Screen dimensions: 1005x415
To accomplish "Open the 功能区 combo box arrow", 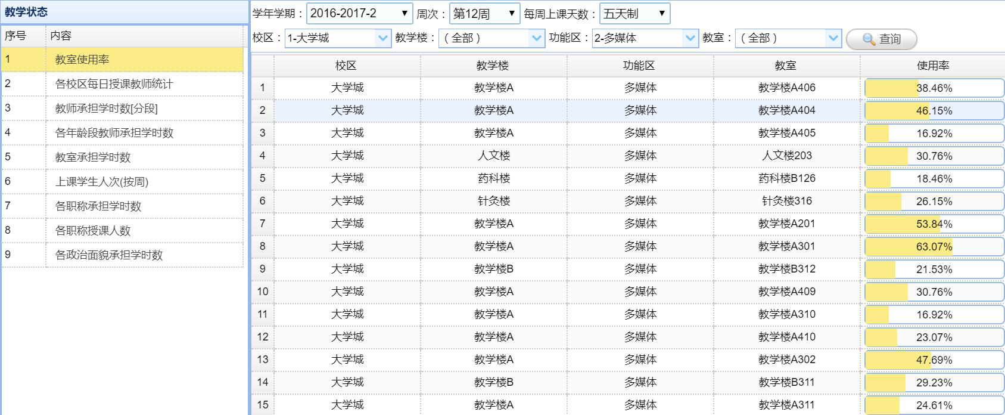I will point(690,38).
